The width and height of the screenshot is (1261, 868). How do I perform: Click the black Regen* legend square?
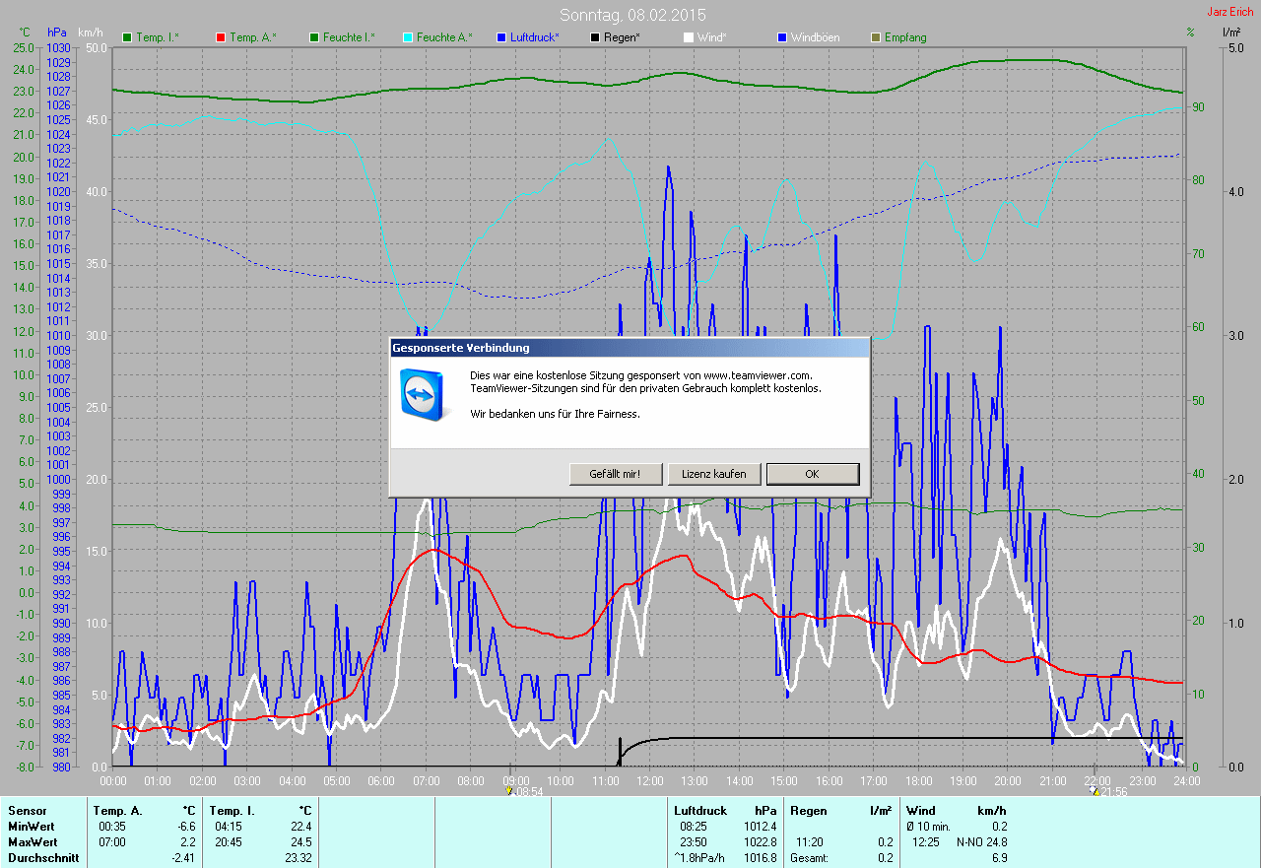coord(595,37)
